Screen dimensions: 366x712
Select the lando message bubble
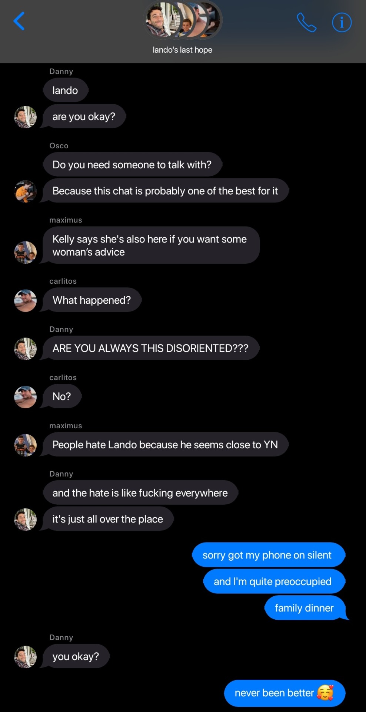[66, 90]
